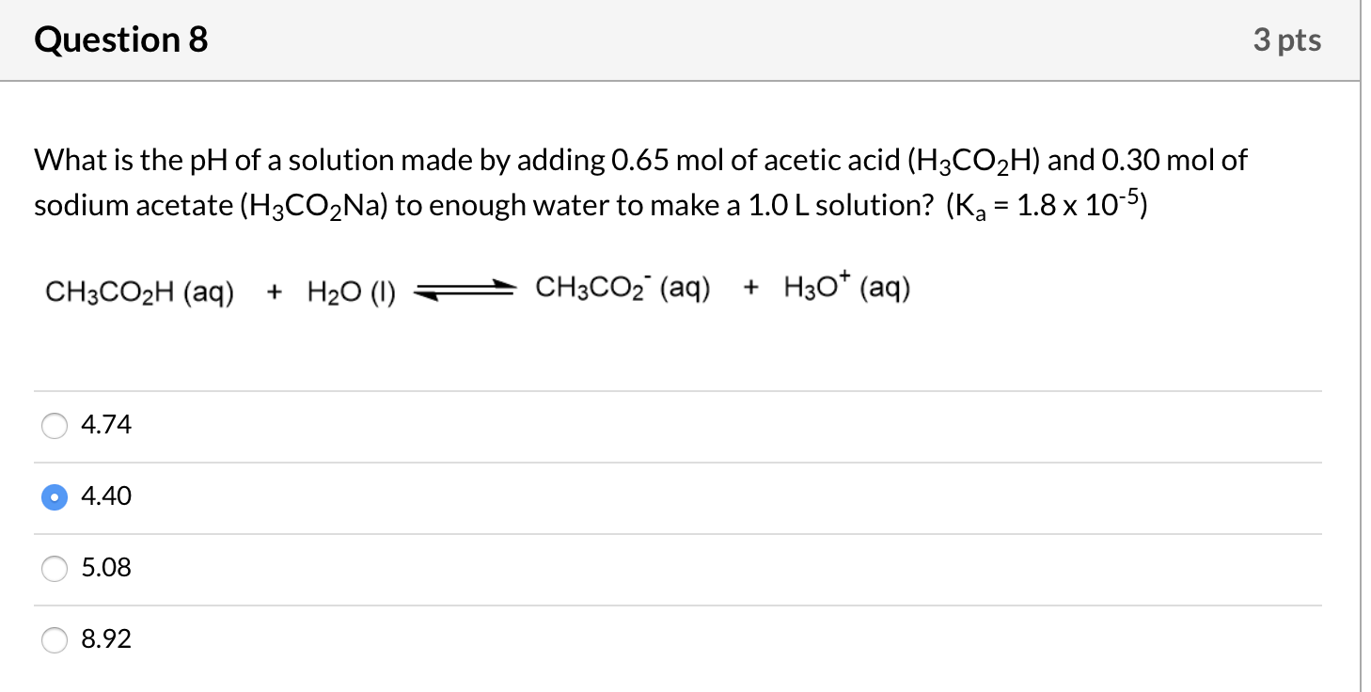Screen dimensions: 1371x692
Task: Select the 8.92 answer radio button
Action: pos(55,639)
